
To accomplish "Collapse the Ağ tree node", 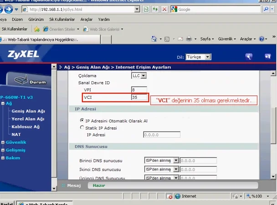I will (3, 104).
